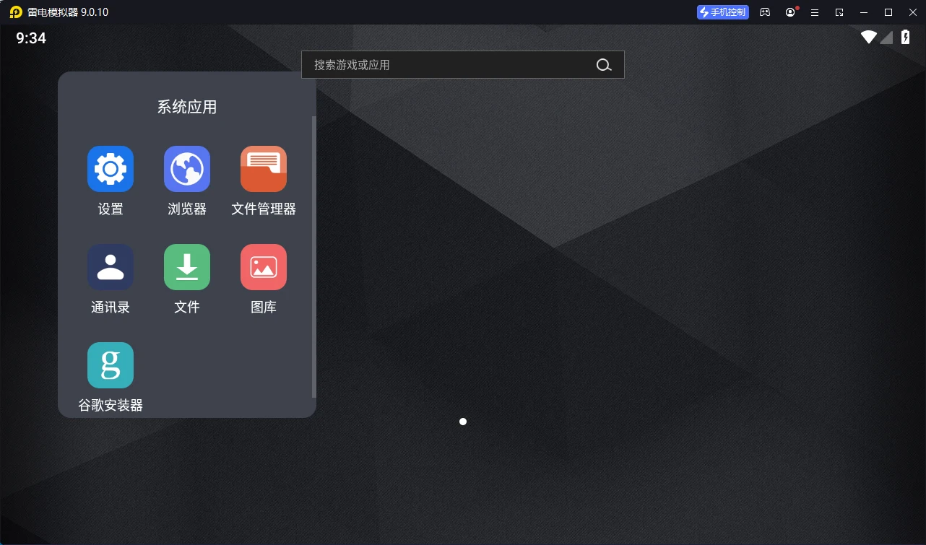Click the page indicator dot
This screenshot has width=926, height=545.
[463, 422]
